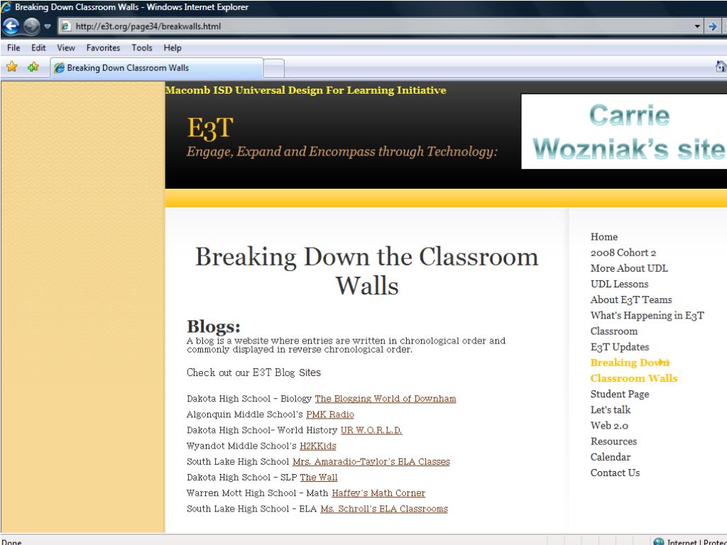
Task: Click Internet Explorer logo in title bar
Action: [x=6, y=7]
